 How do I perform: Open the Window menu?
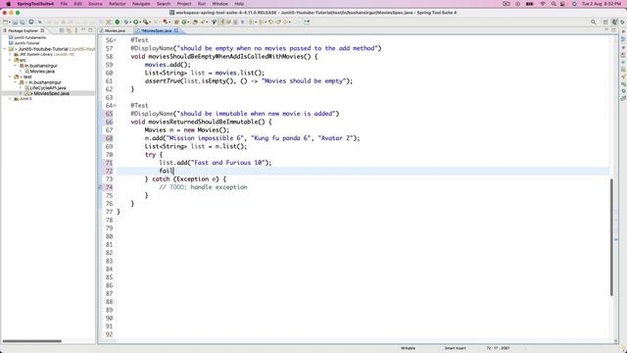[x=219, y=4]
